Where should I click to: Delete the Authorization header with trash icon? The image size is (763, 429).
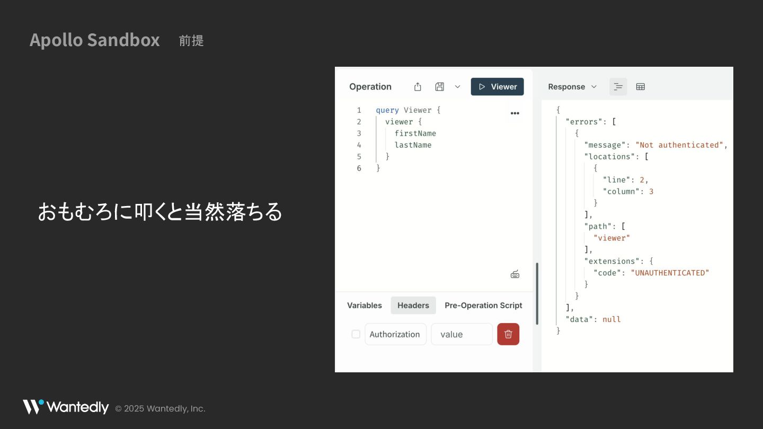point(508,334)
